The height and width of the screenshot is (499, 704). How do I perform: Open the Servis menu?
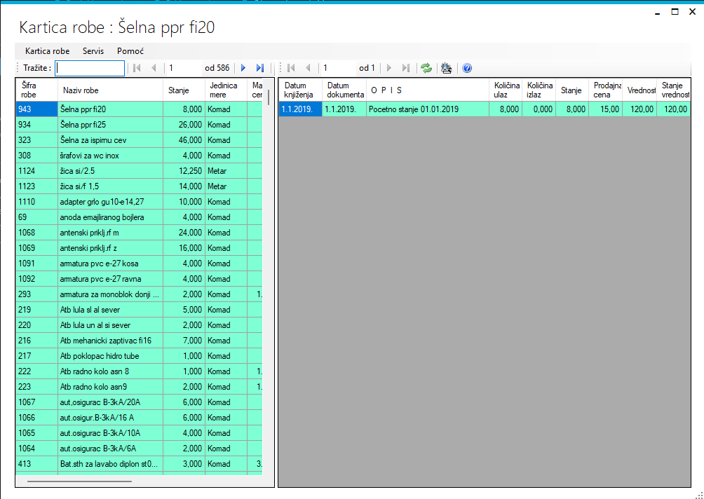point(93,51)
